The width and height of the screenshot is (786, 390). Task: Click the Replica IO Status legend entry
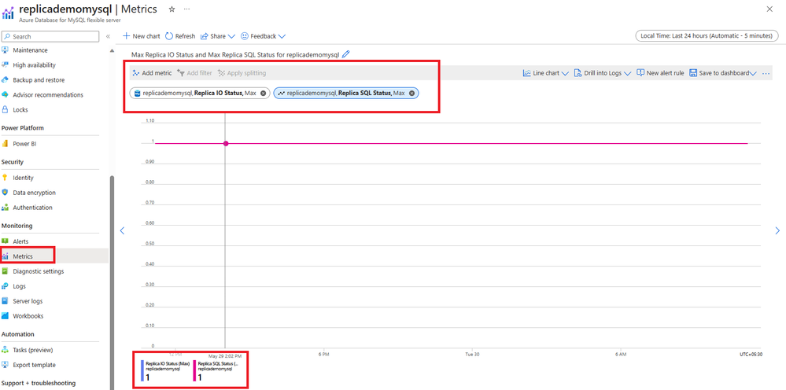click(x=165, y=371)
